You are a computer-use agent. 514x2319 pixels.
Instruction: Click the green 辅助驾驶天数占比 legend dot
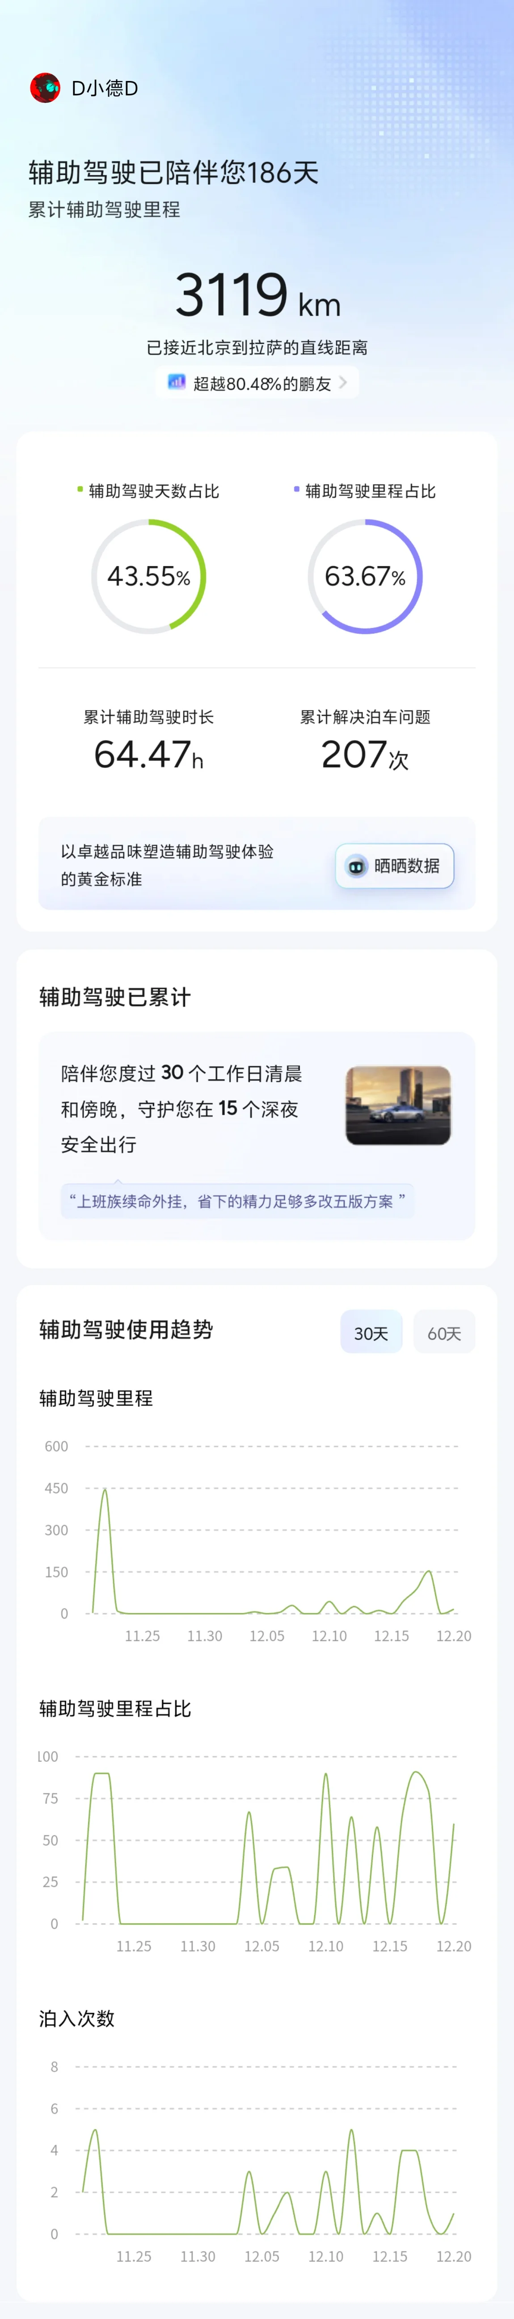80,490
